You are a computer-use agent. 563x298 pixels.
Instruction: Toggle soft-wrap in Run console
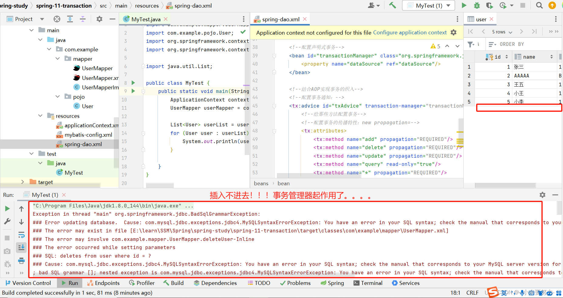click(21, 235)
